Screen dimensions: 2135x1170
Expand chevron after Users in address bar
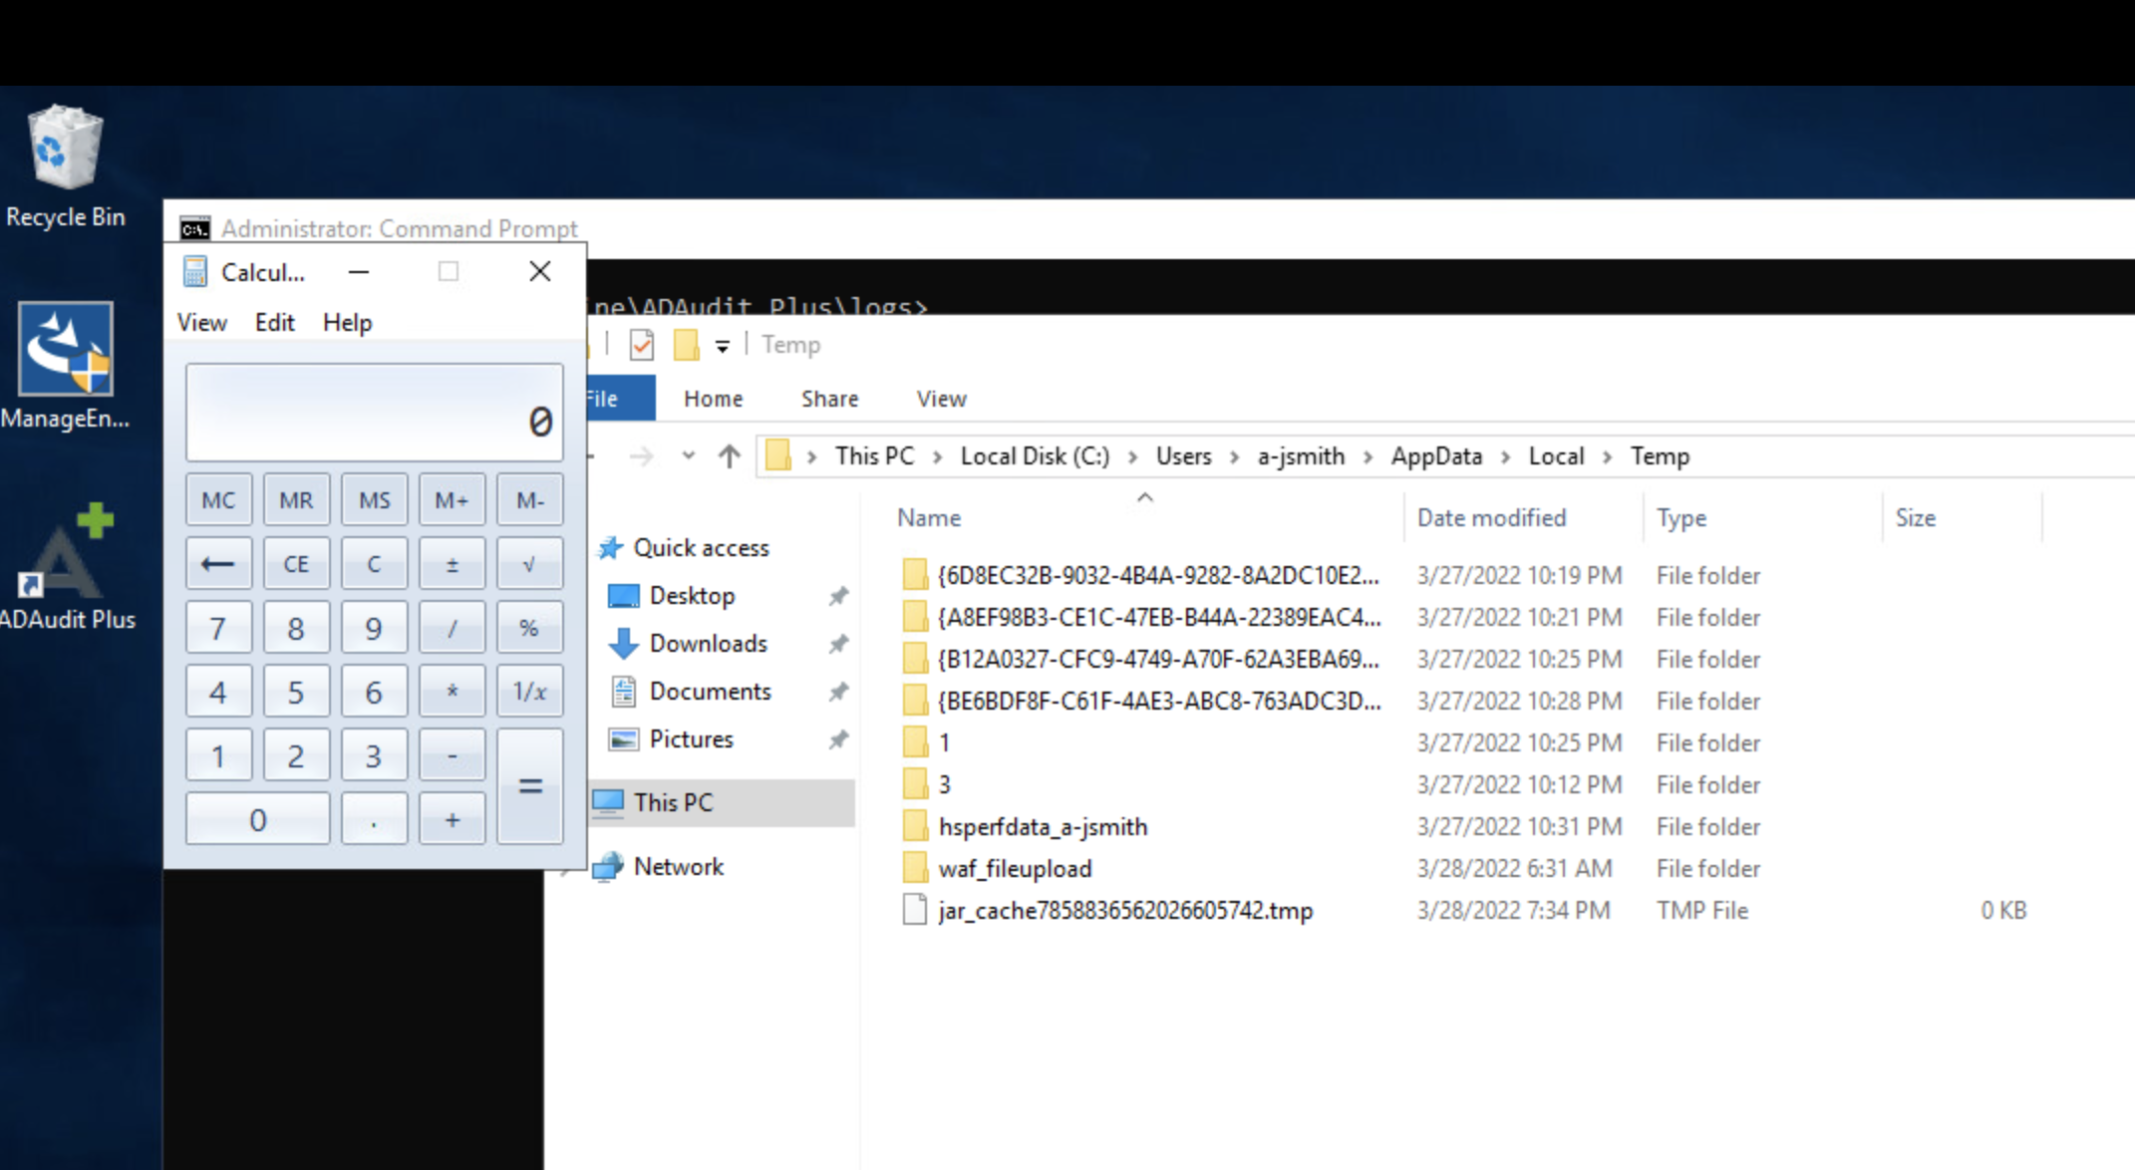click(x=1234, y=456)
